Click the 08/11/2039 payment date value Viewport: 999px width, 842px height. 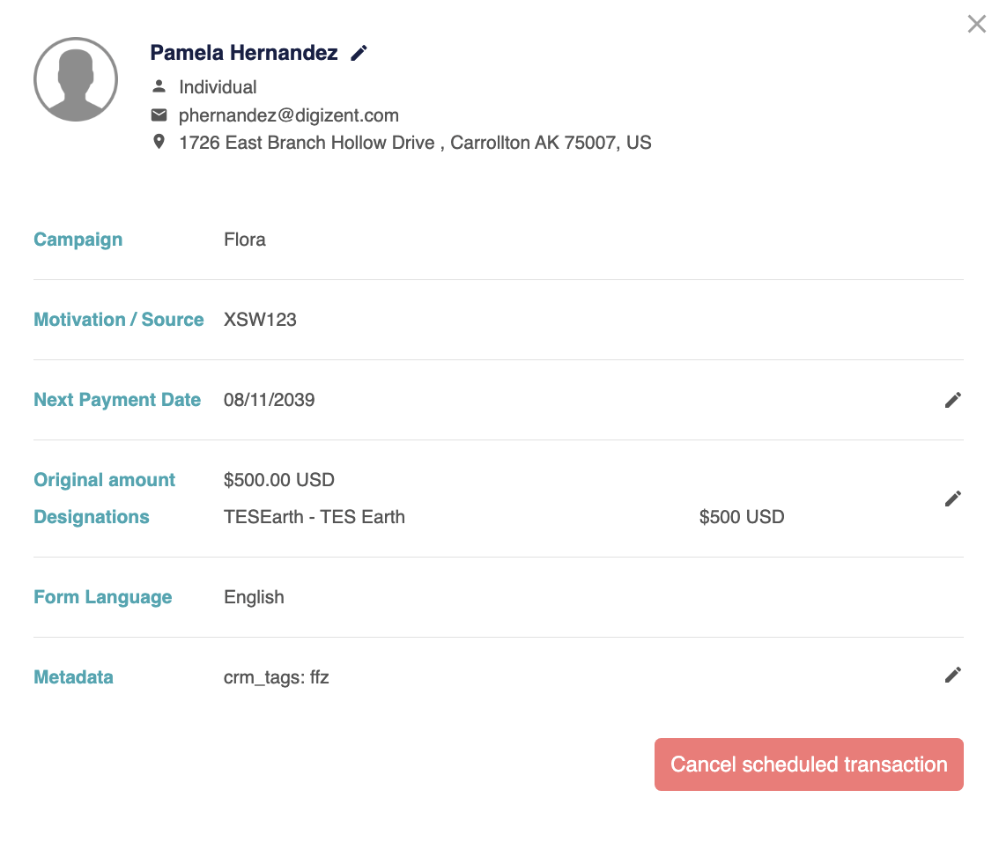pos(269,401)
